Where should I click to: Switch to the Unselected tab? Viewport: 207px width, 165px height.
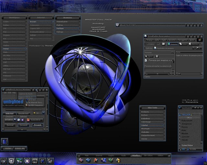(x=24, y=113)
